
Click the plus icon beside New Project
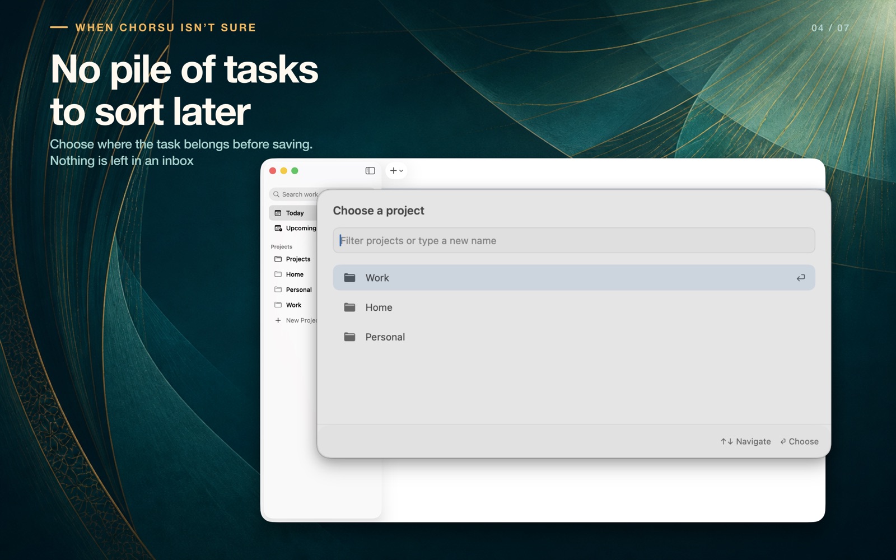[x=278, y=320]
